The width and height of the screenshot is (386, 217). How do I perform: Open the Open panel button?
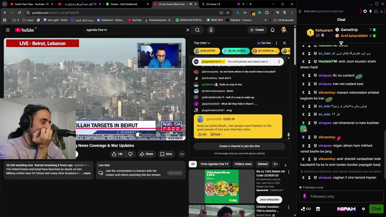[175, 173]
